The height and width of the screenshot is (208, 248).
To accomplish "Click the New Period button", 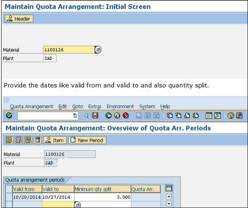I will pyautogui.click(x=87, y=140).
